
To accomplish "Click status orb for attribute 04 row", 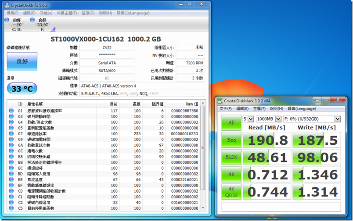I will coord(11,122).
